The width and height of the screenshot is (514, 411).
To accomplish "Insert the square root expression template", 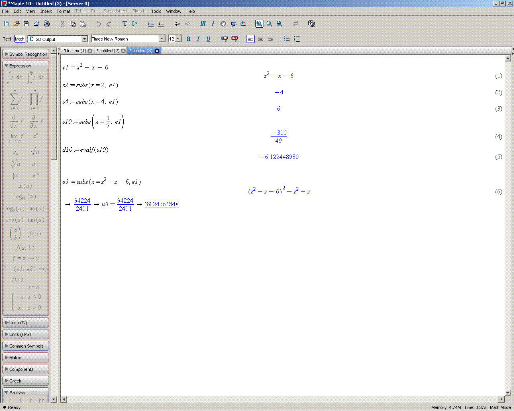I will click(x=35, y=151).
